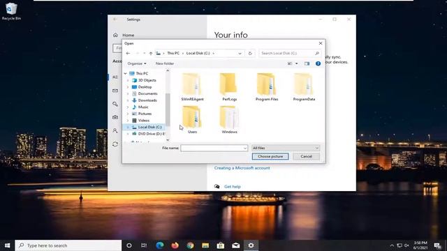Open Cortana from the taskbar
447x251 pixels.
[x=129, y=245]
